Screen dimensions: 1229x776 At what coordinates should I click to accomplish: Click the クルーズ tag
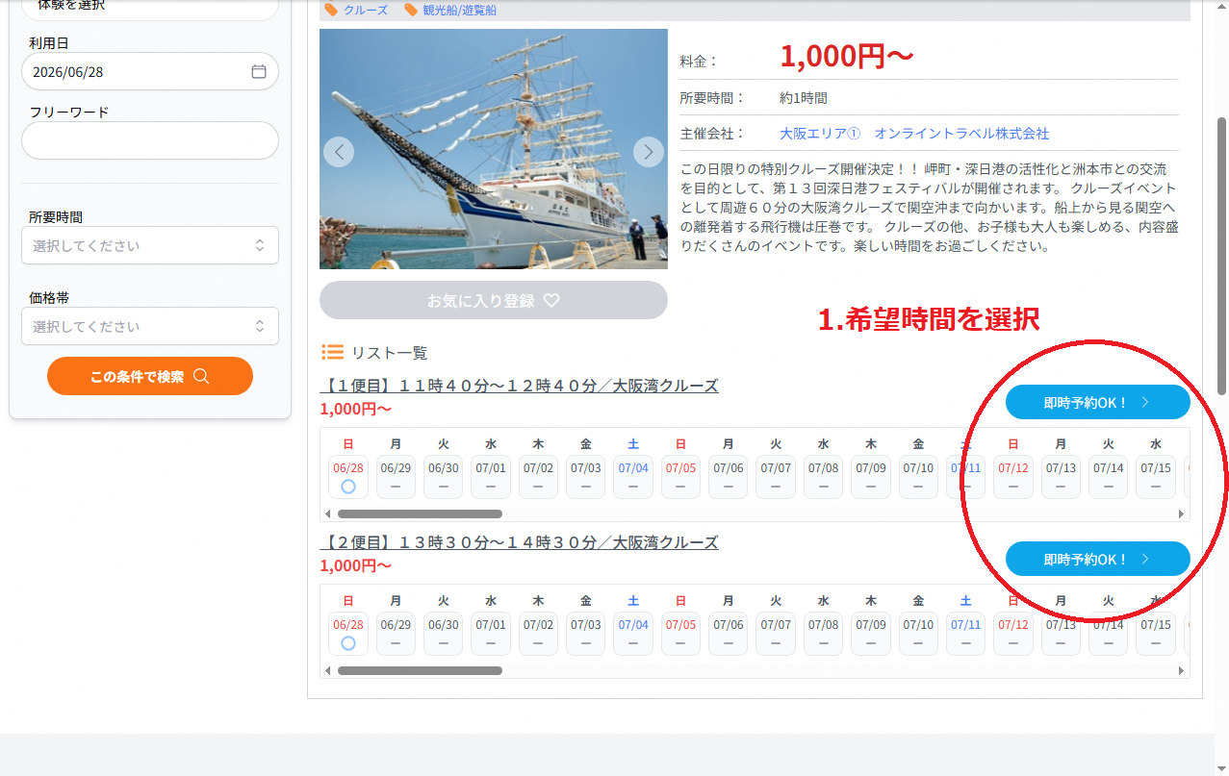356,10
